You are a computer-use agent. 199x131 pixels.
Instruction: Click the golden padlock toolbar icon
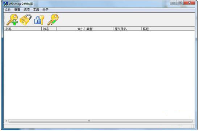25,20
